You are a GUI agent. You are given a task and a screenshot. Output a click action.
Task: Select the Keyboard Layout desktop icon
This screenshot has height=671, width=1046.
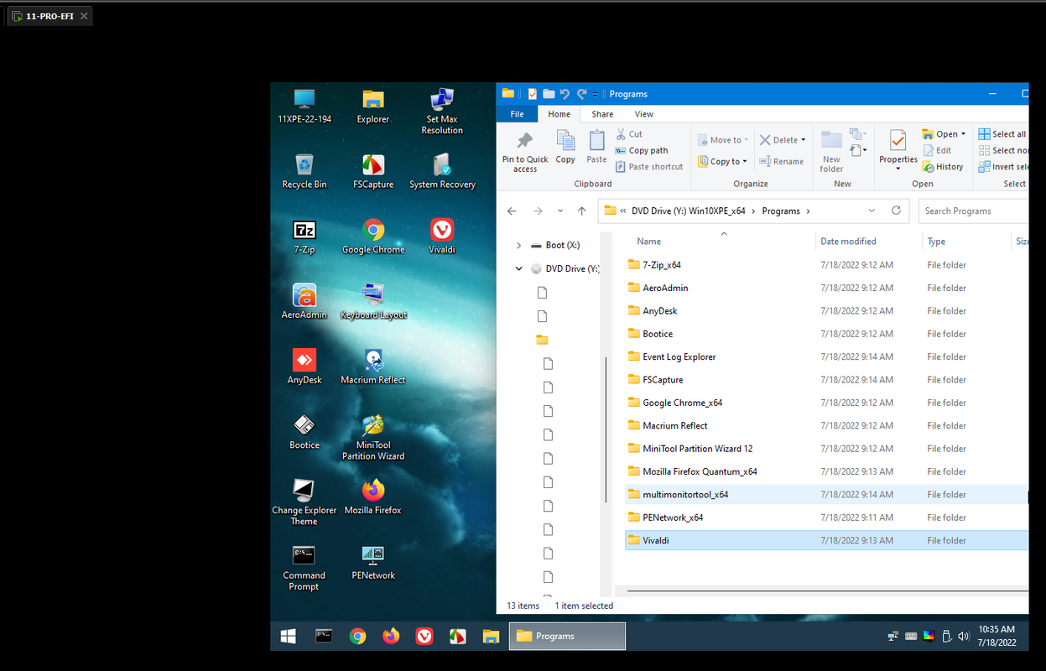[x=373, y=302]
